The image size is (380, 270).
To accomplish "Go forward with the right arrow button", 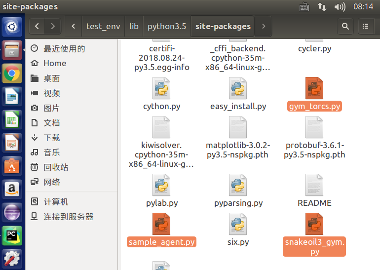I will [x=53, y=26].
